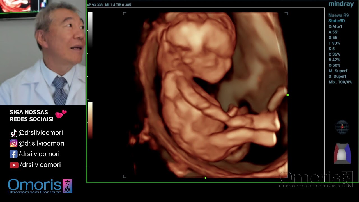The image size is (359, 202).
Task: Click the 'TIB 0.385' readout
Action: point(123,5)
